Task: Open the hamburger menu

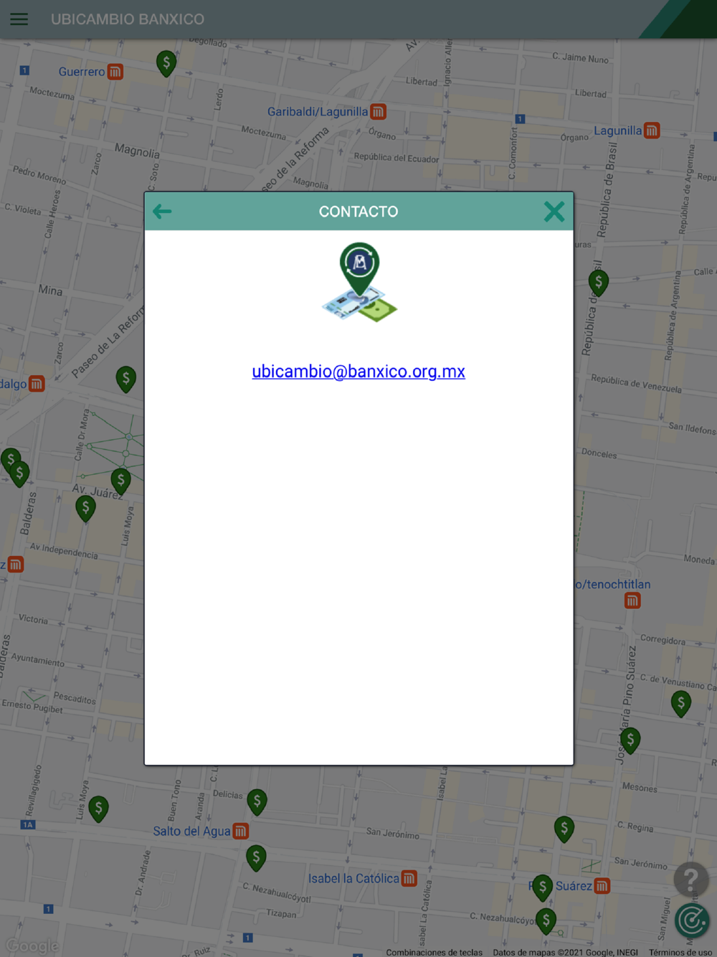Action: 19,19
